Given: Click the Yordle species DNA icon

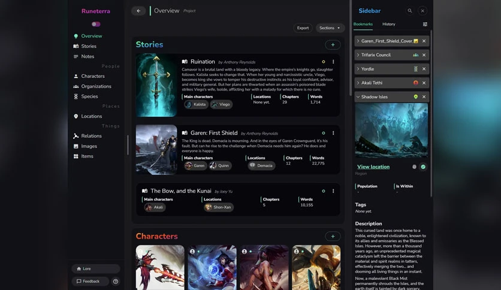Looking at the screenshot, I should point(415,69).
